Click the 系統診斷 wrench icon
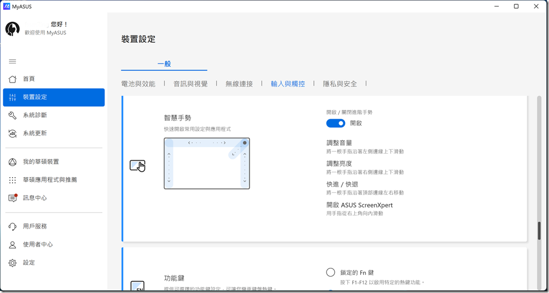The image size is (549, 293). pyautogui.click(x=13, y=115)
